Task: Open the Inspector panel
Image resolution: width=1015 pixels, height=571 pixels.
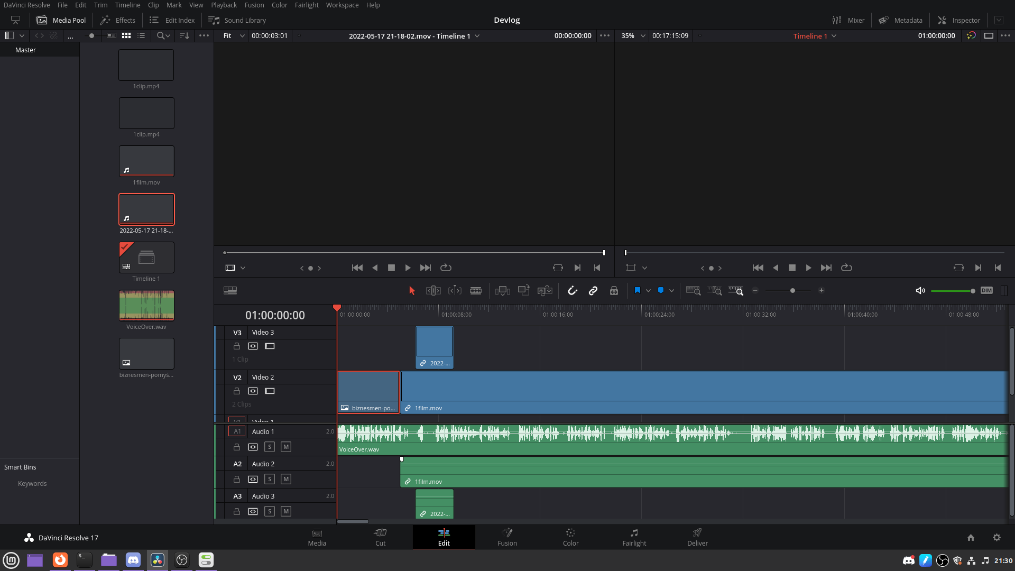Action: point(959,20)
